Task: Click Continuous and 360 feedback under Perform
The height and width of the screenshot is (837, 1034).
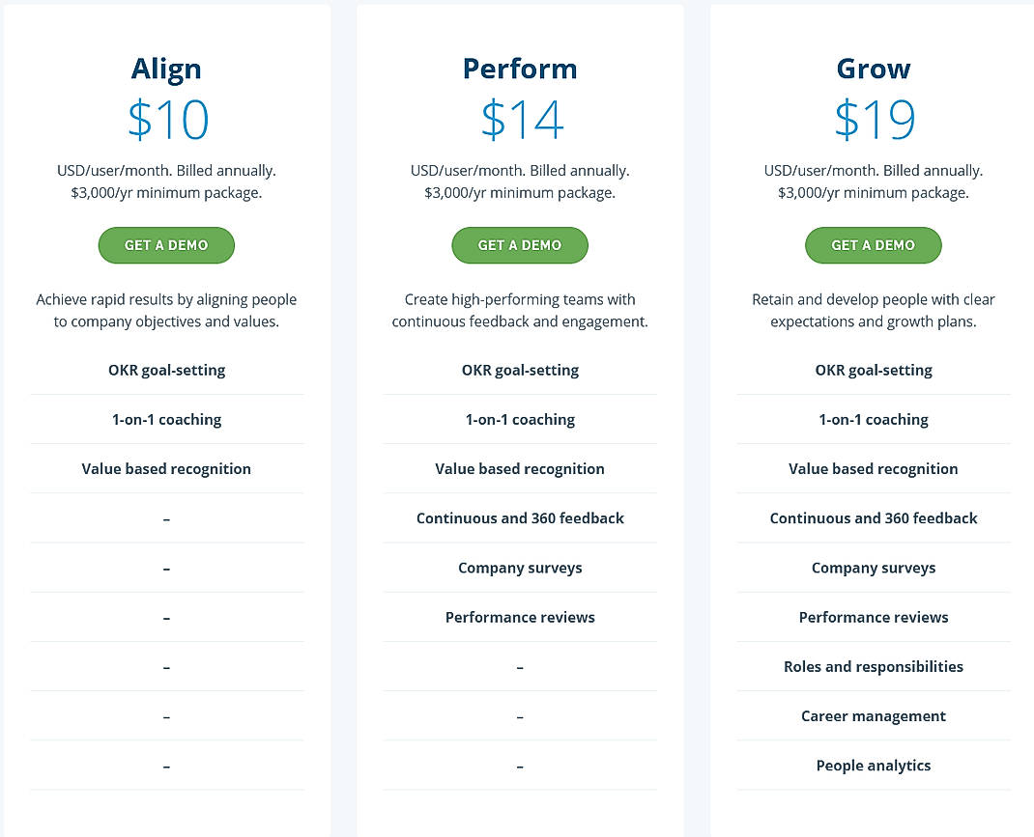Action: 519,518
